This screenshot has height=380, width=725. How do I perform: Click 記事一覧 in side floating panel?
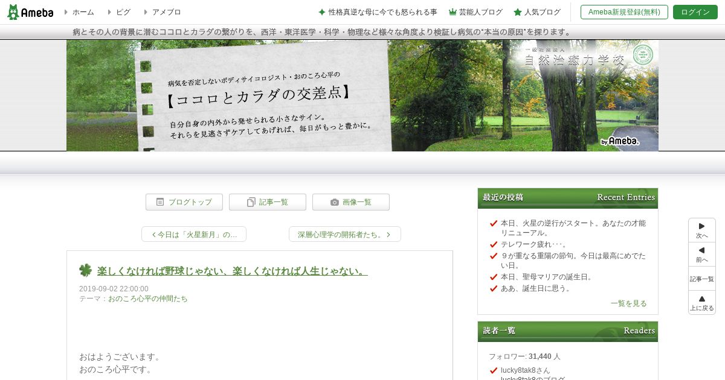702,279
